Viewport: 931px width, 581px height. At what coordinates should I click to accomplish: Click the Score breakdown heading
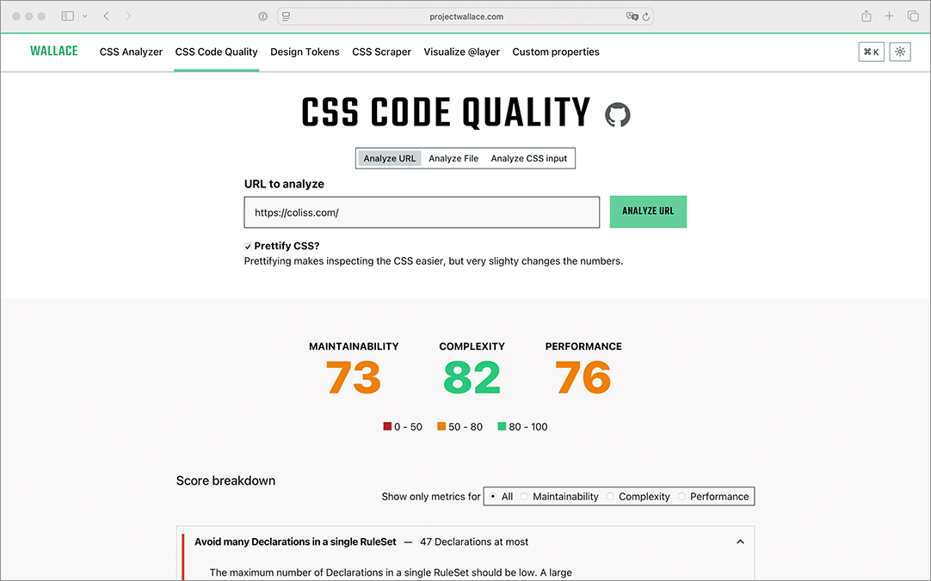pos(225,480)
